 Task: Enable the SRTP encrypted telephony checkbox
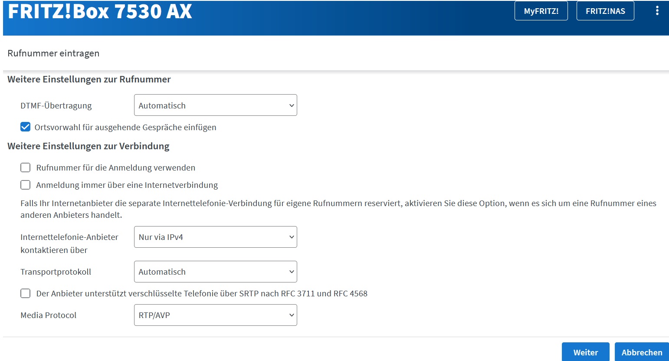pos(26,293)
